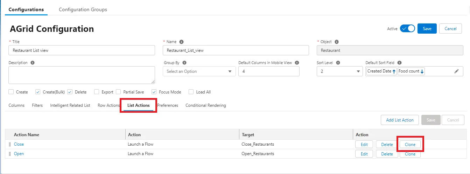470x174 pixels.
Task: Check the Load All checkbox
Action: pyautogui.click(x=191, y=92)
